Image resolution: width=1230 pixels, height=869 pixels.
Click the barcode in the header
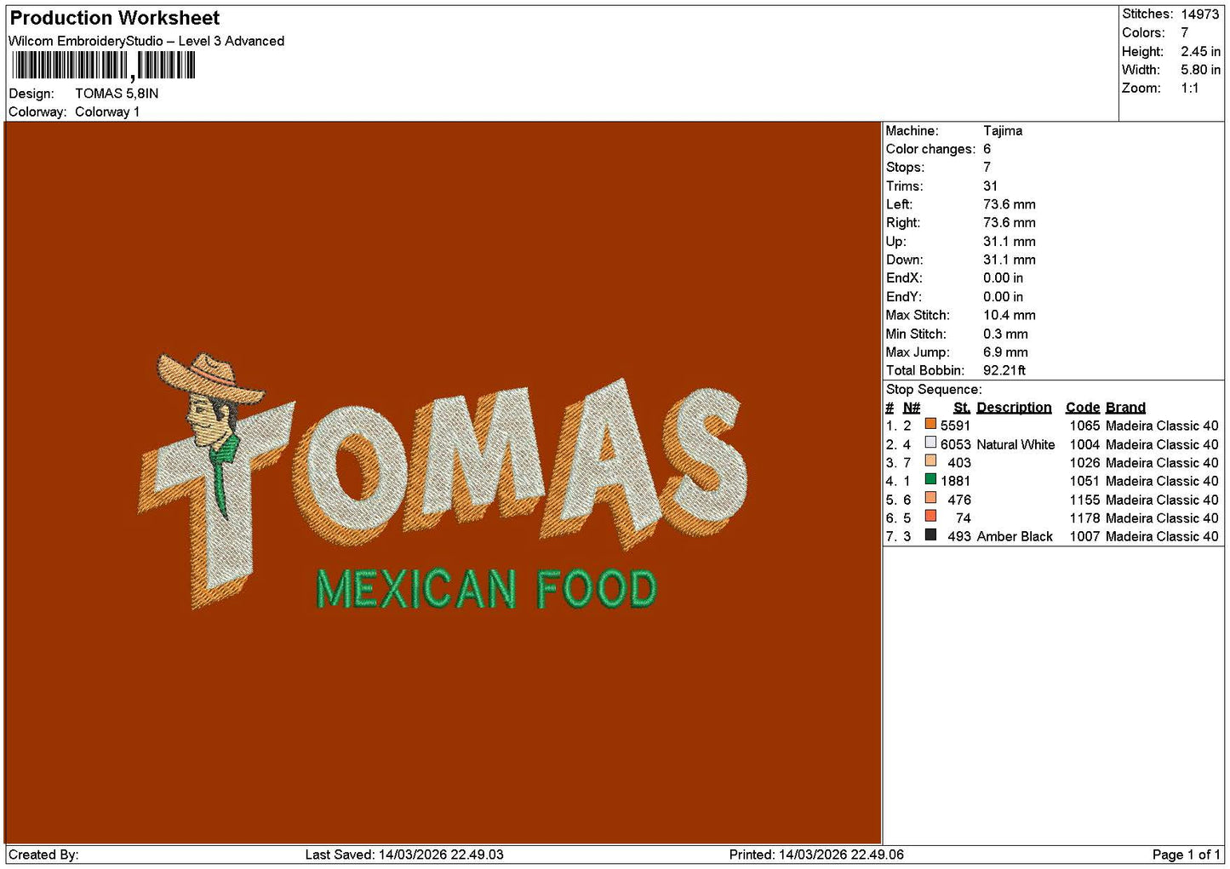coord(103,66)
